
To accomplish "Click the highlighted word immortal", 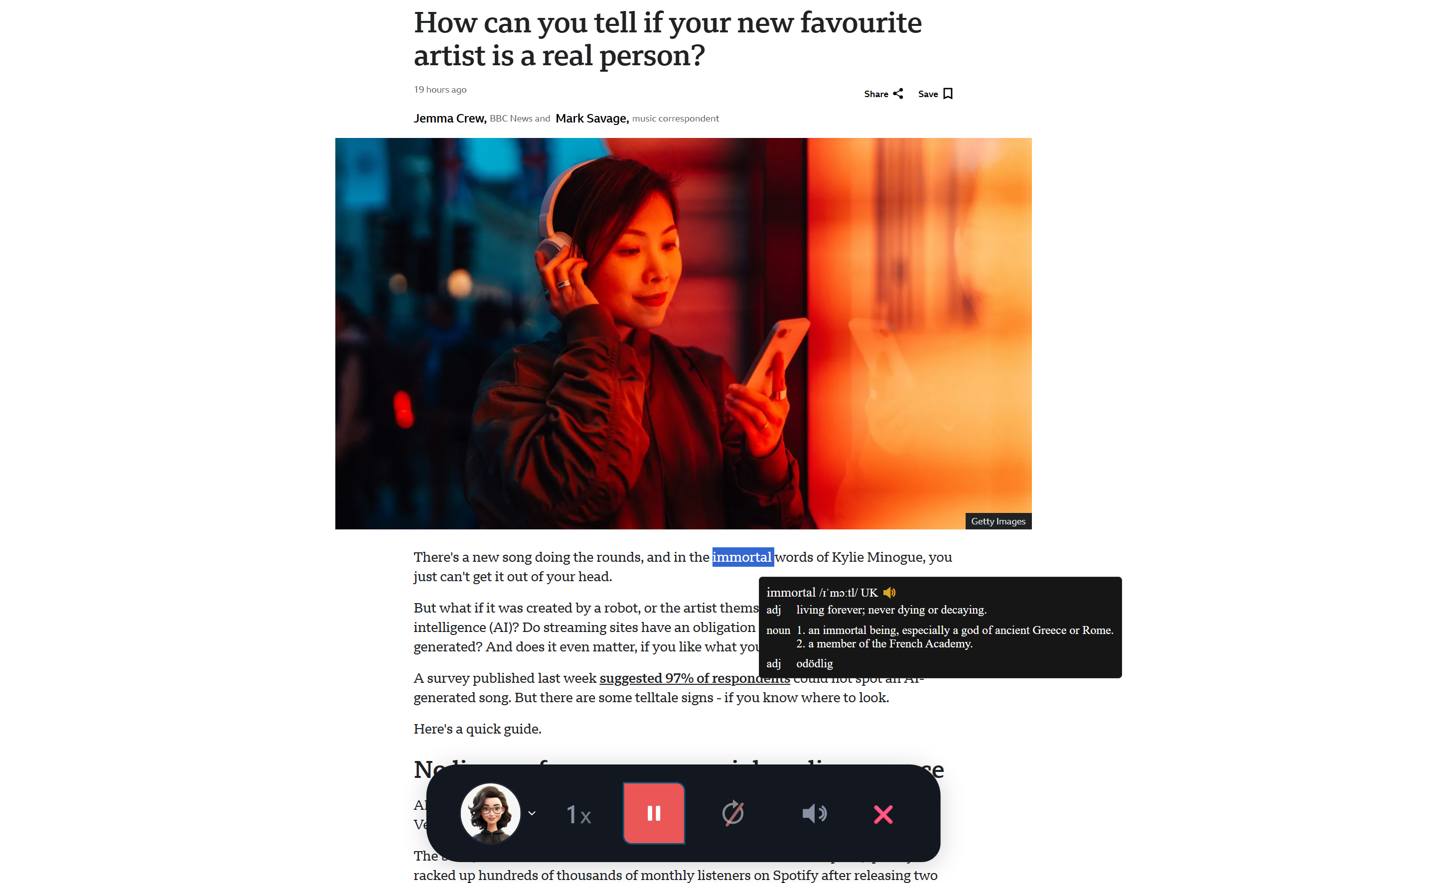I will 742,557.
